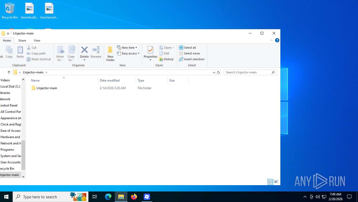358x202 pixels.
Task: Select Control Panel in navigation pane
Action: coord(9,105)
